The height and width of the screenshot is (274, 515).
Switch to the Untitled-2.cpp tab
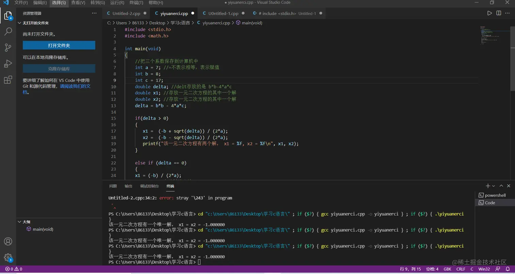tap(126, 14)
